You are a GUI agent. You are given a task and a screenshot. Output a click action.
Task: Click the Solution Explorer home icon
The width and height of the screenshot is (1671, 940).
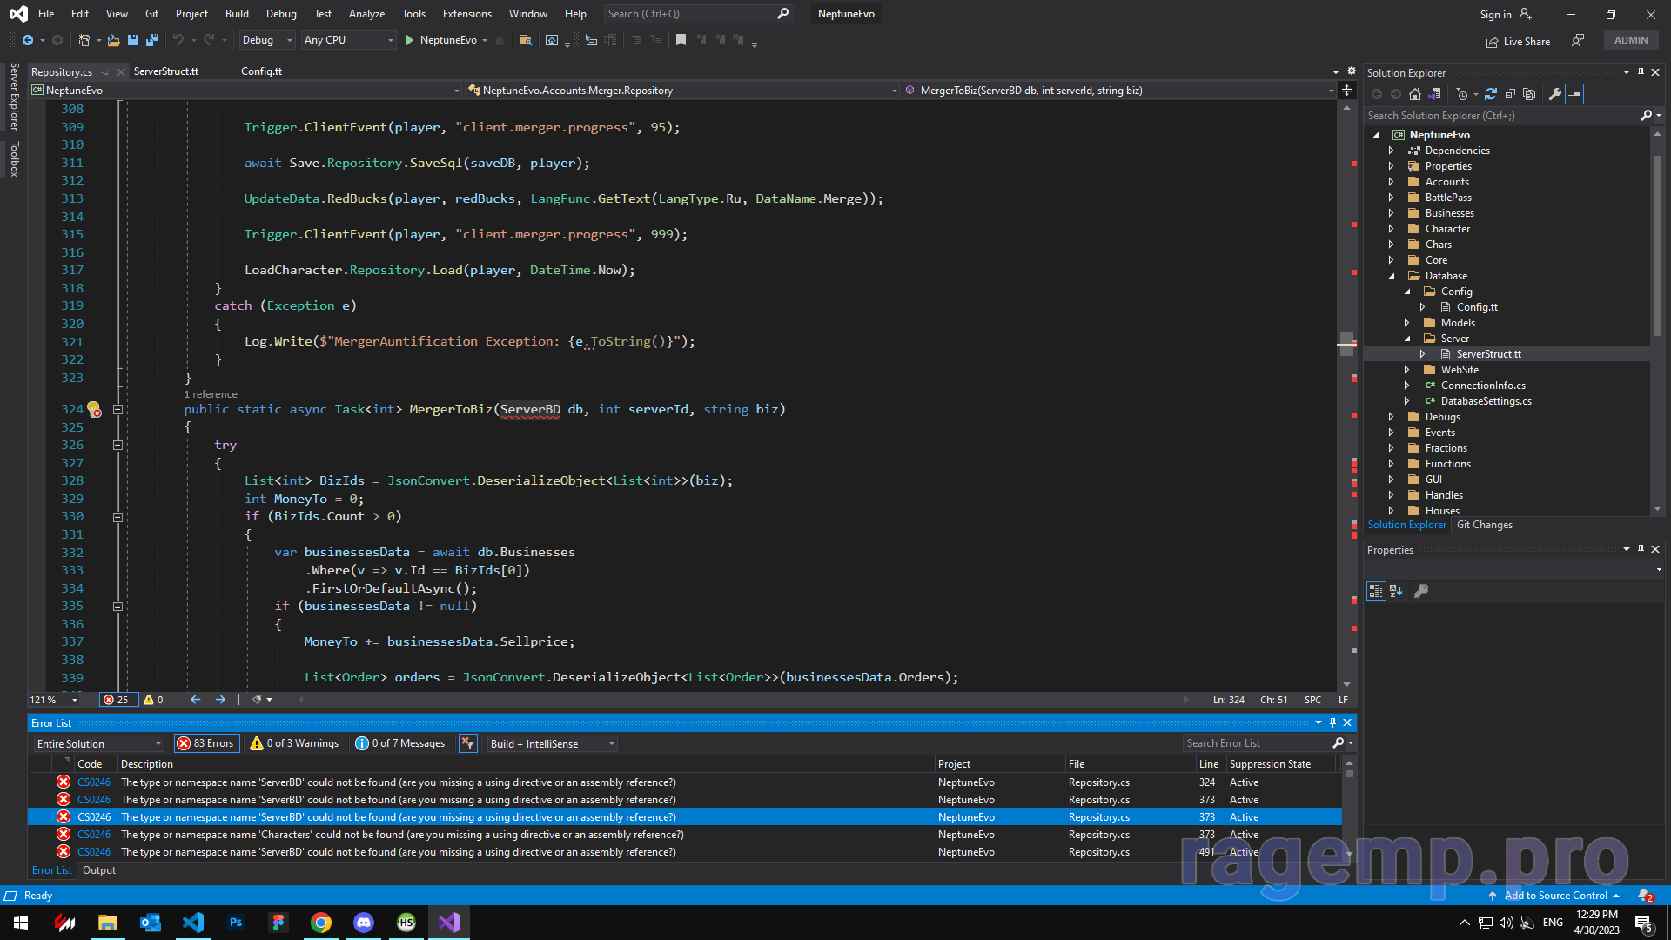pyautogui.click(x=1415, y=94)
